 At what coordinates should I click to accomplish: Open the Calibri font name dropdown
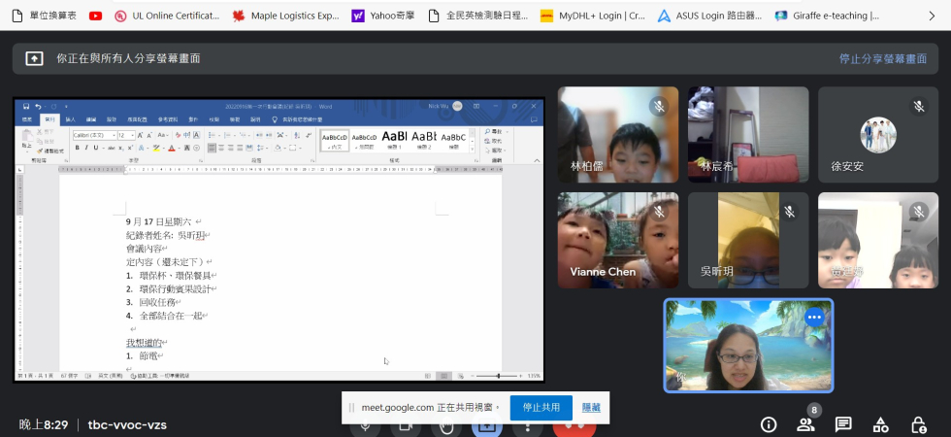(114, 135)
